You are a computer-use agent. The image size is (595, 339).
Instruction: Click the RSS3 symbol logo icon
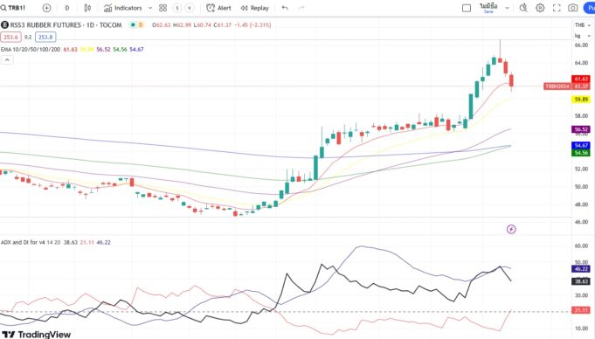[x=4, y=25]
